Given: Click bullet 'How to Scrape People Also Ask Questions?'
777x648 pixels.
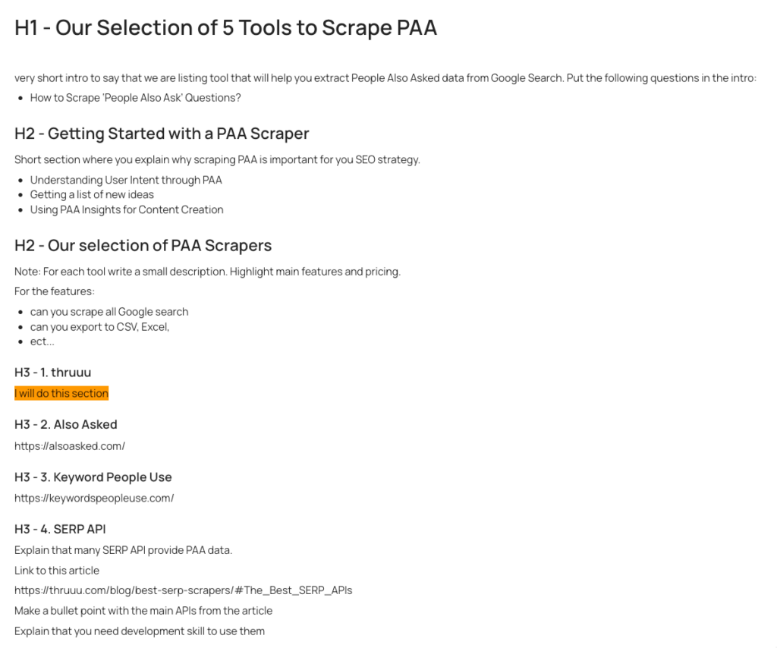Looking at the screenshot, I should pyautogui.click(x=135, y=98).
